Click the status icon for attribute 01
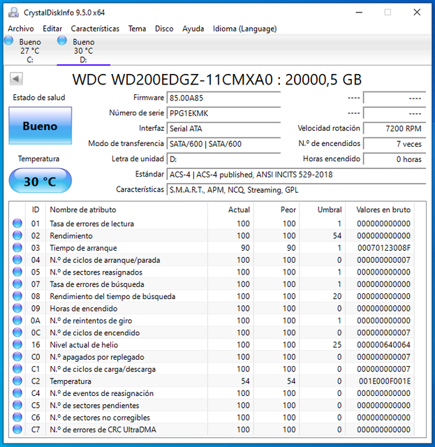The image size is (435, 447). coord(17,223)
